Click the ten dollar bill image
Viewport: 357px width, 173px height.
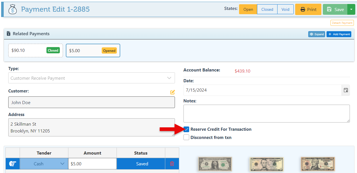[x=318, y=164]
